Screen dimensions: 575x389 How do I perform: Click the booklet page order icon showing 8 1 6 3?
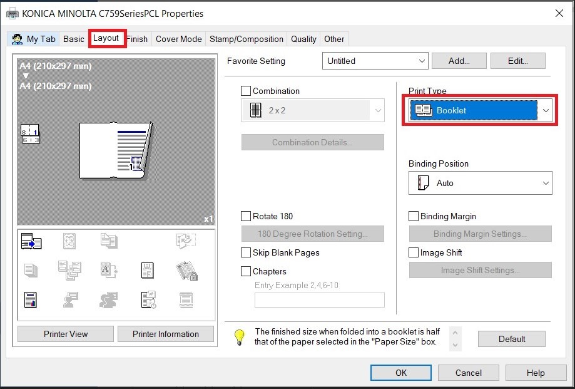(30, 134)
